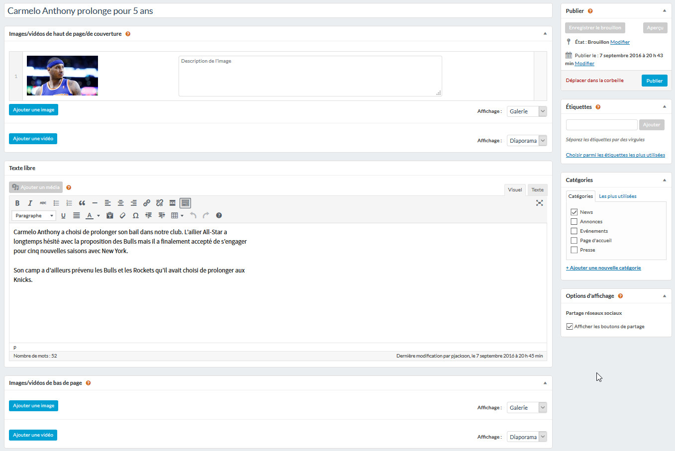Screen dimensions: 675x451
Task: Uncheck the News category
Action: [574, 212]
